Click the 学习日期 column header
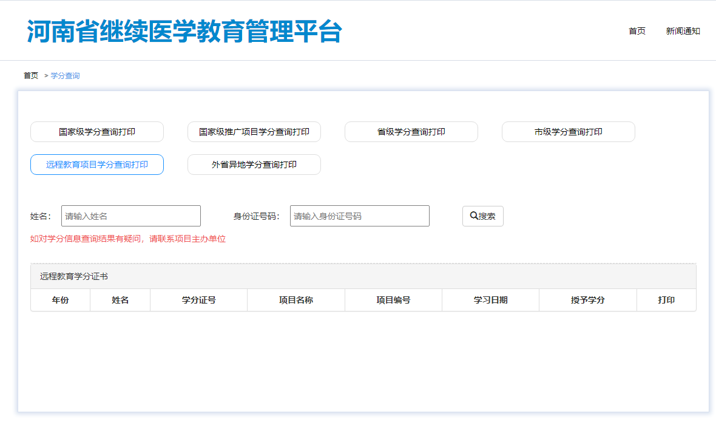 tap(490, 300)
